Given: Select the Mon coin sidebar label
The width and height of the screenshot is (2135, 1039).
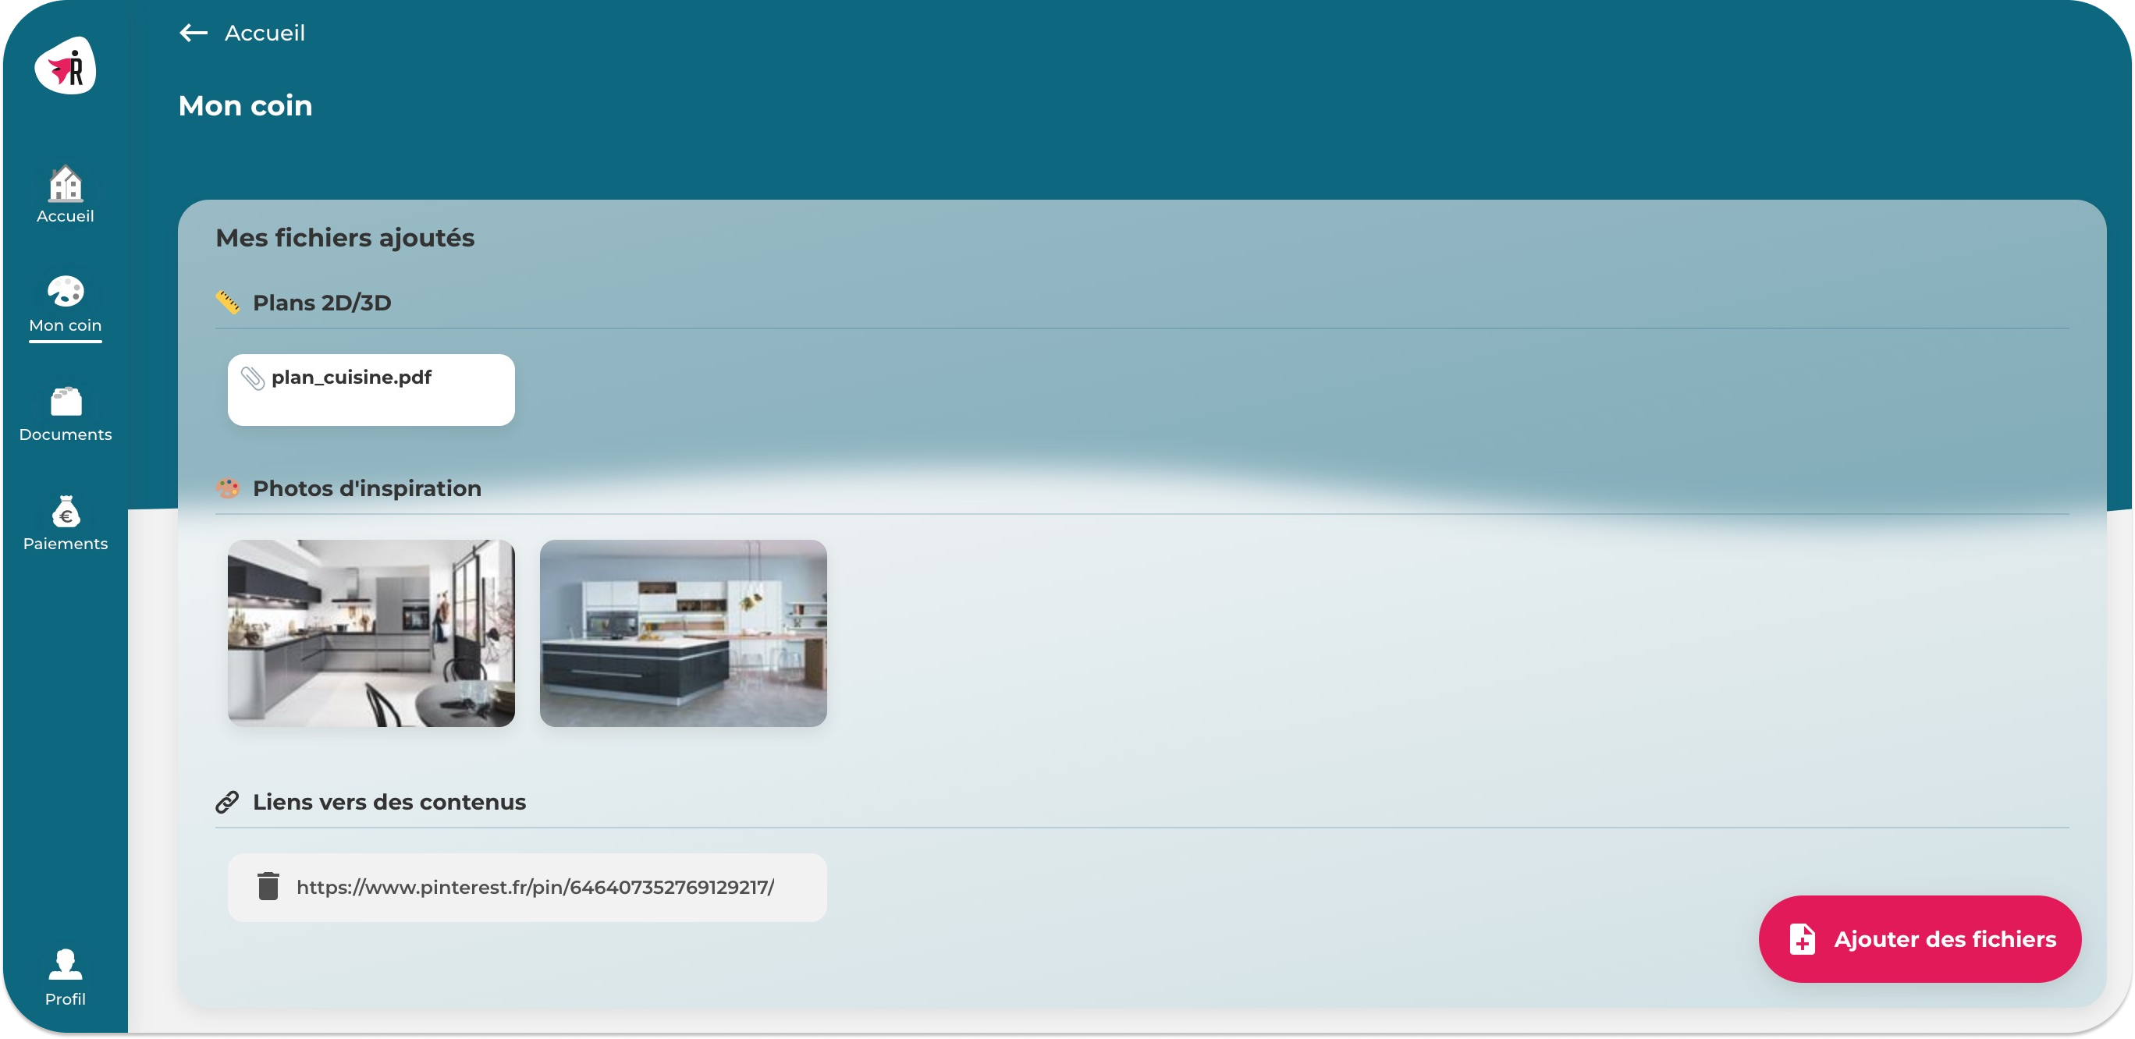Looking at the screenshot, I should tap(66, 325).
